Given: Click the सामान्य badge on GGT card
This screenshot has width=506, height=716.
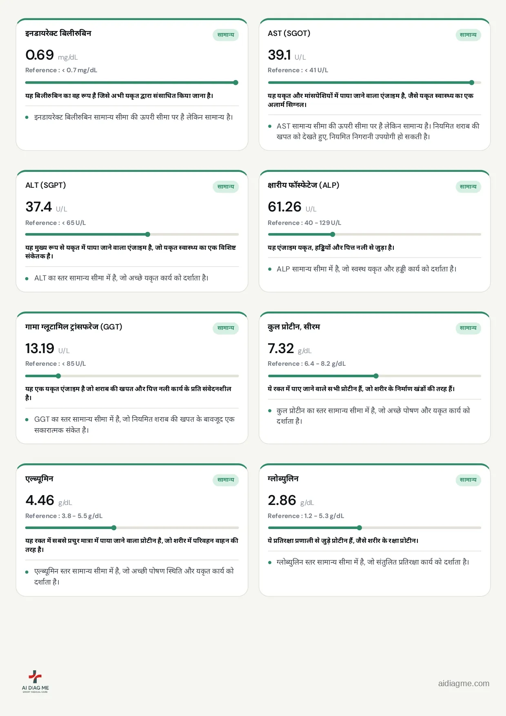Looking at the screenshot, I should pyautogui.click(x=226, y=328).
